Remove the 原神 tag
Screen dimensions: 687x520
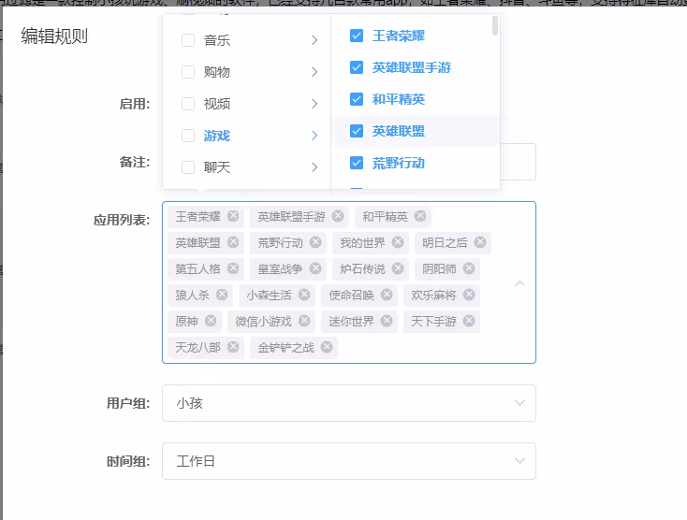point(211,321)
